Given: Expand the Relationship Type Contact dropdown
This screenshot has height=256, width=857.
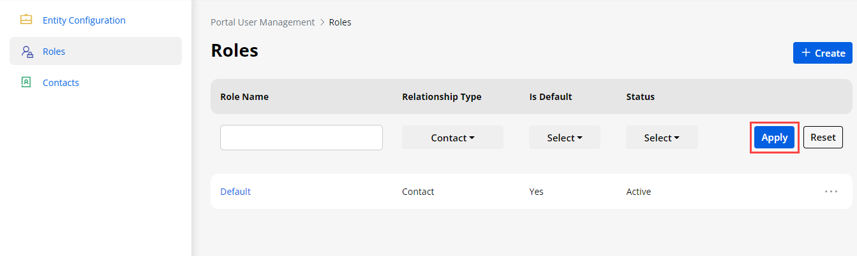Looking at the screenshot, I should pyautogui.click(x=452, y=138).
